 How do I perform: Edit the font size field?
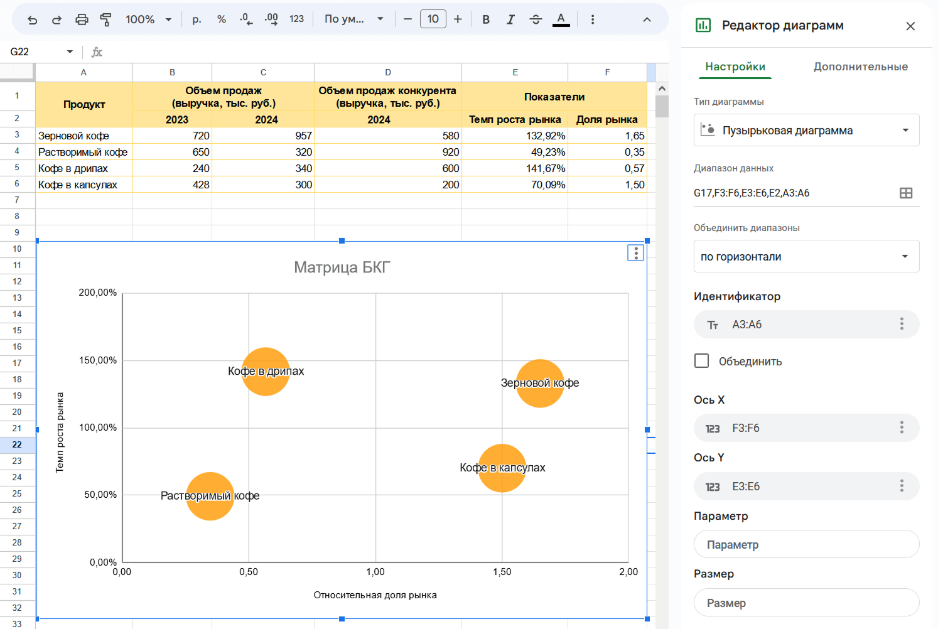click(433, 19)
